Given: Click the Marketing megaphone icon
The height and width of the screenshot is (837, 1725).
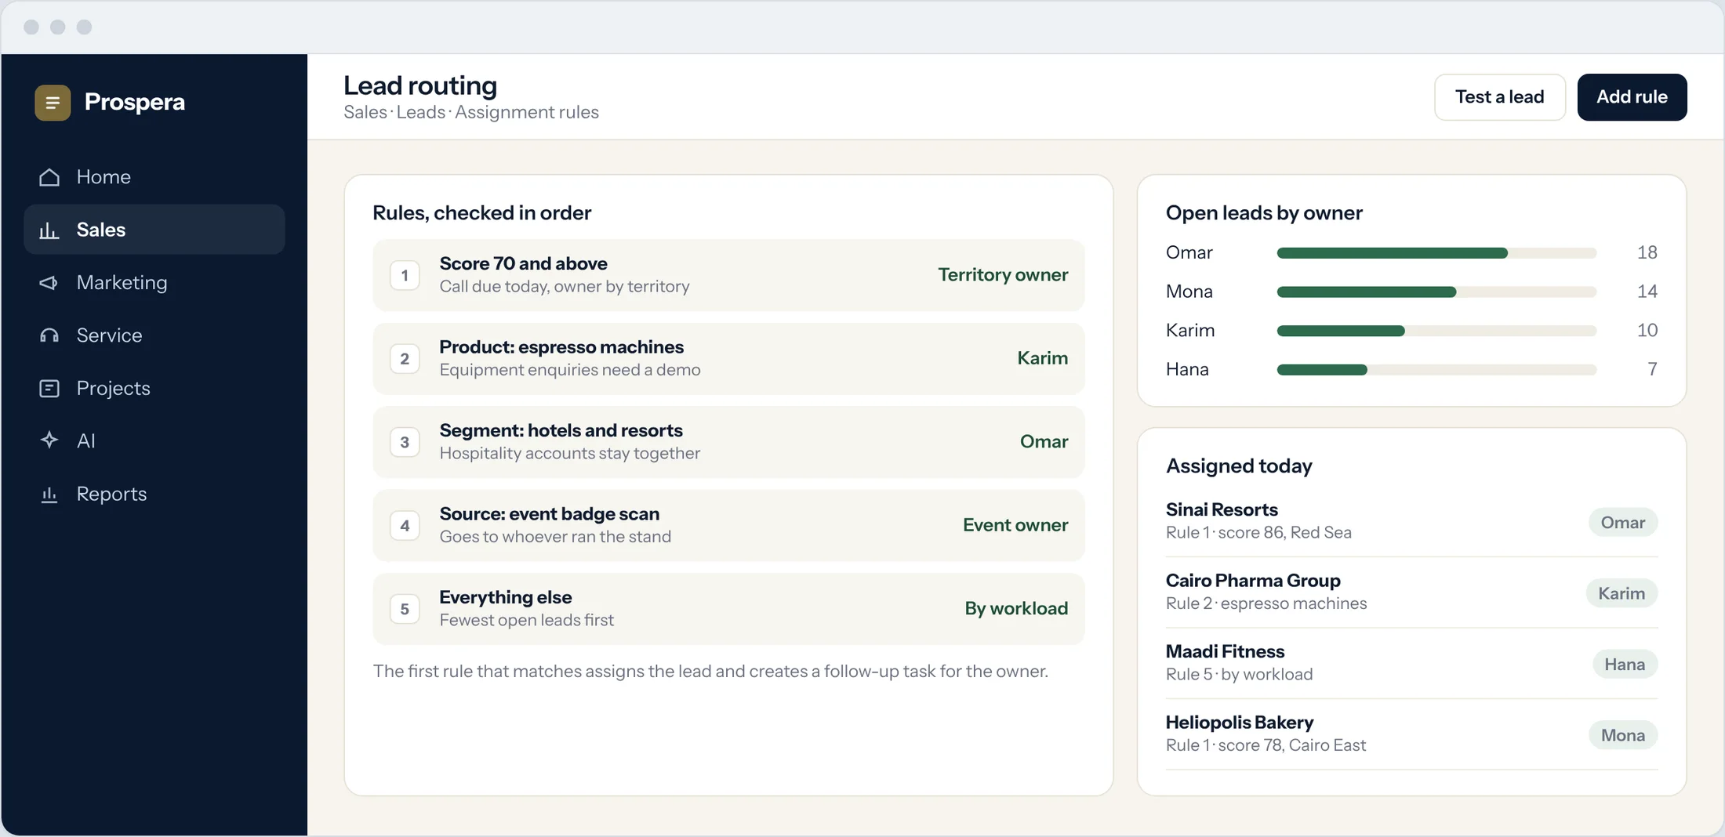Looking at the screenshot, I should (x=49, y=283).
